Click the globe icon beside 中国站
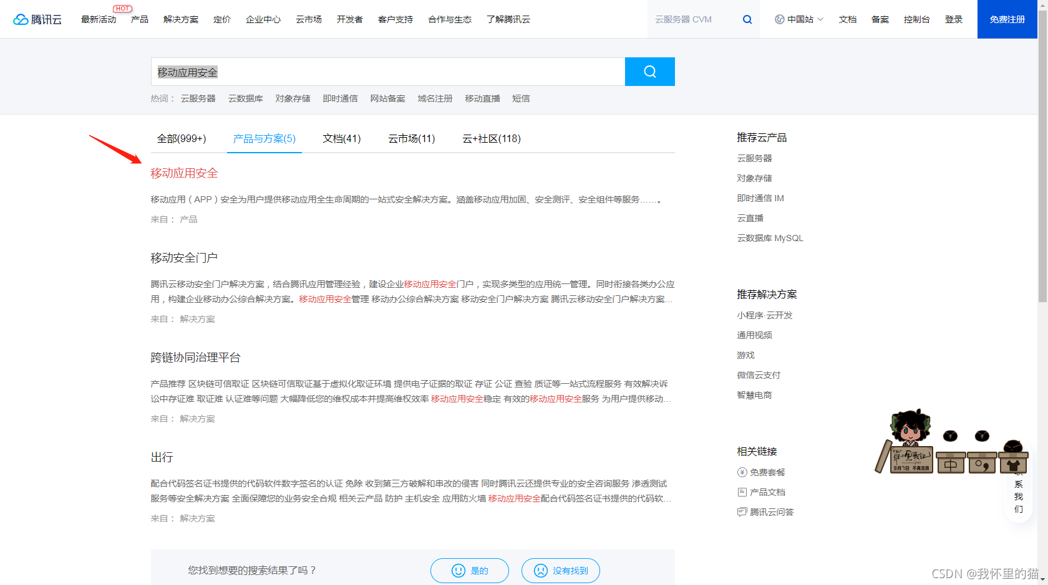The width and height of the screenshot is (1048, 585). pos(779,19)
